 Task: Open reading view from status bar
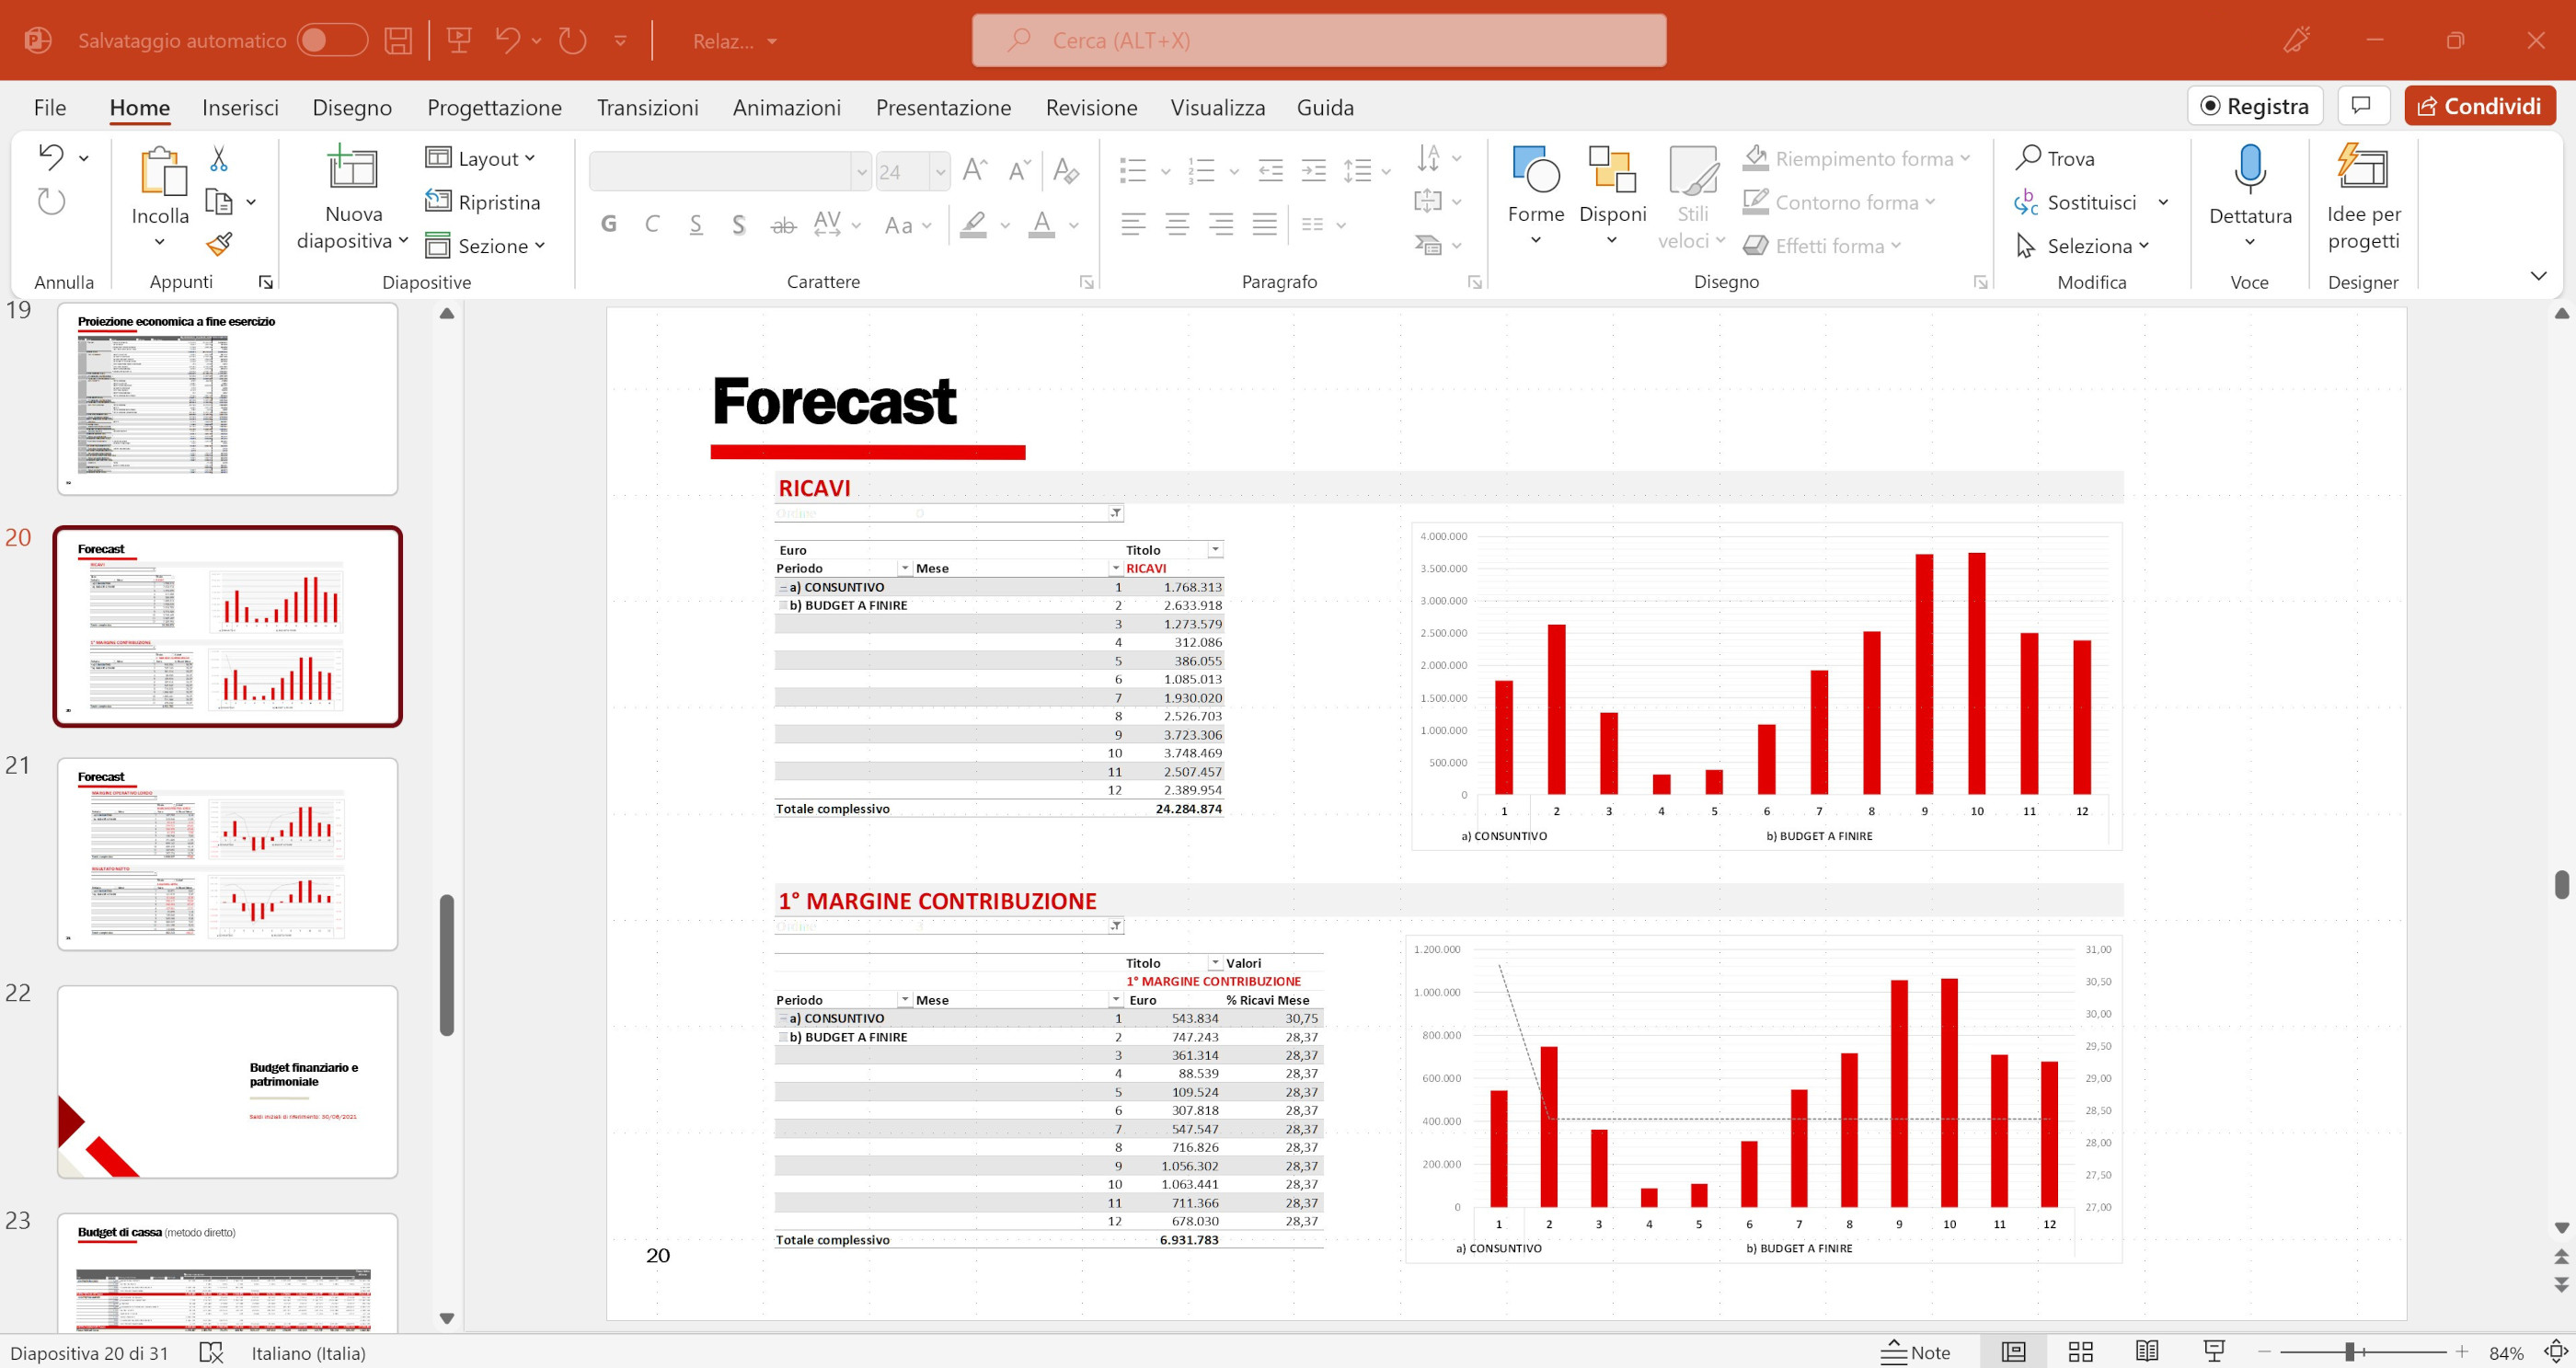[2146, 1352]
